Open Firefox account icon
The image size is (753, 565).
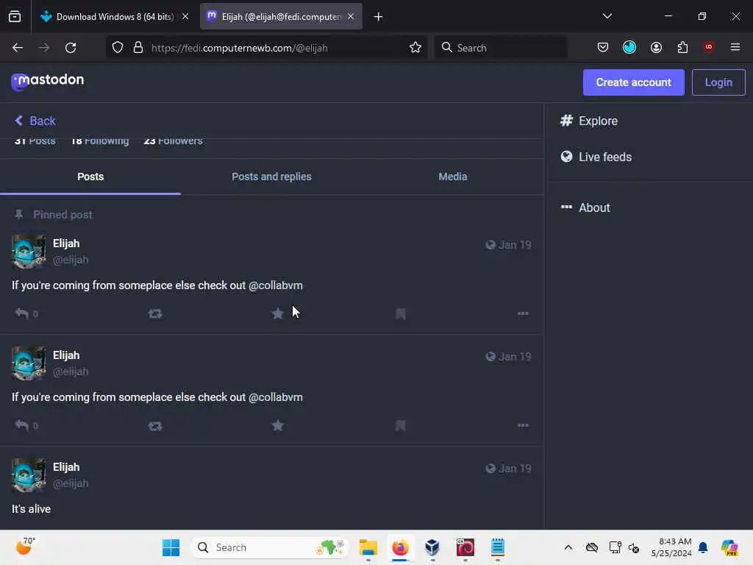tap(656, 47)
